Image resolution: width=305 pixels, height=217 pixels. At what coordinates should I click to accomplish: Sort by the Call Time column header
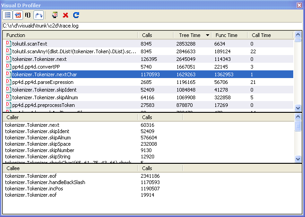[270, 35]
